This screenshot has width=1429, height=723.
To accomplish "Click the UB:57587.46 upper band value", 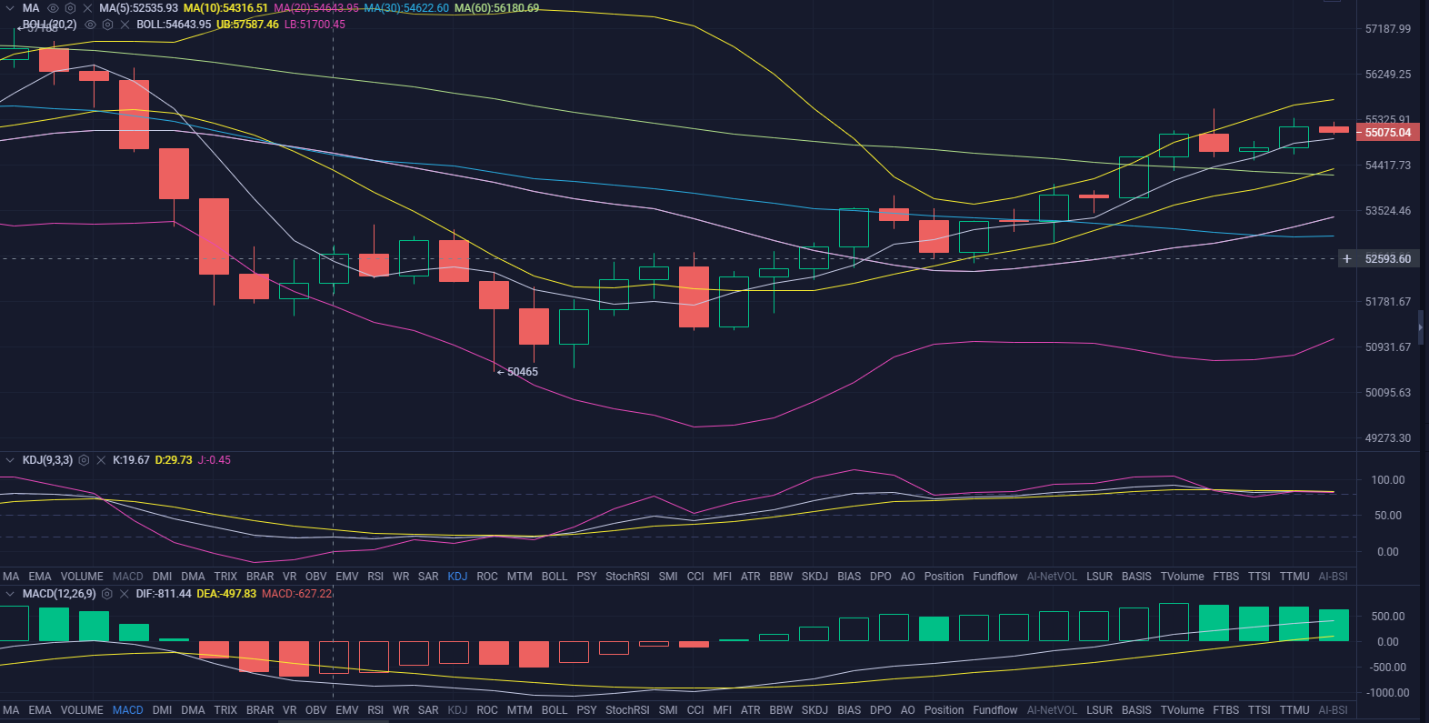I will coord(247,25).
